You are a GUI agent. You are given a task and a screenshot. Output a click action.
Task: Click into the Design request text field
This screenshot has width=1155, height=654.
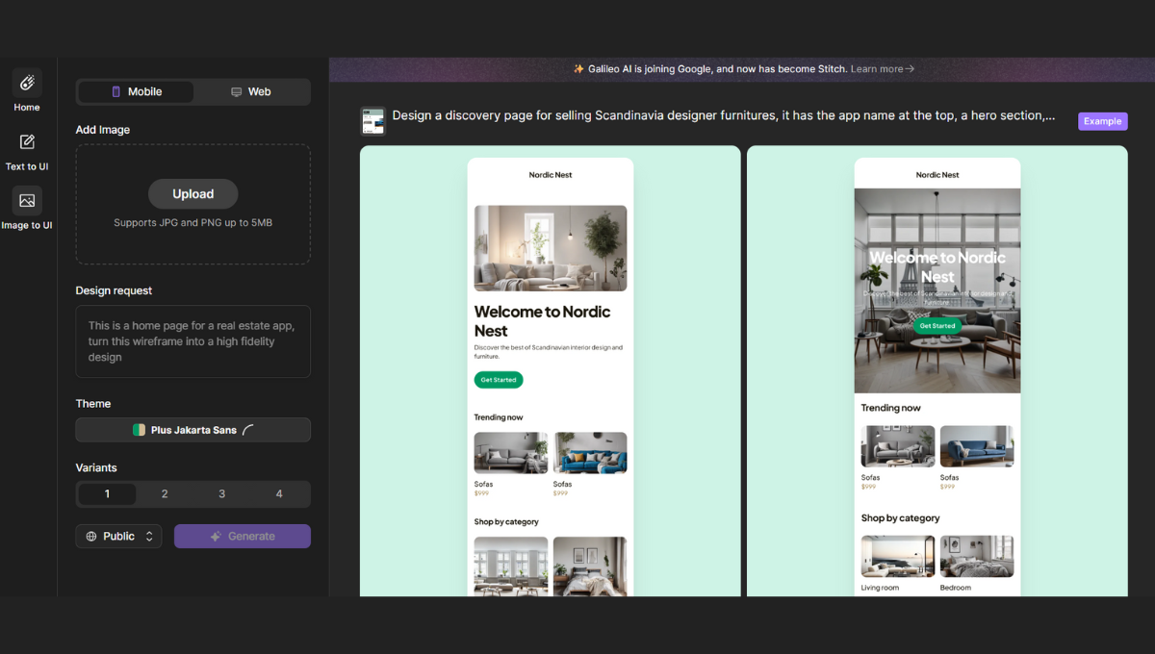tap(193, 341)
